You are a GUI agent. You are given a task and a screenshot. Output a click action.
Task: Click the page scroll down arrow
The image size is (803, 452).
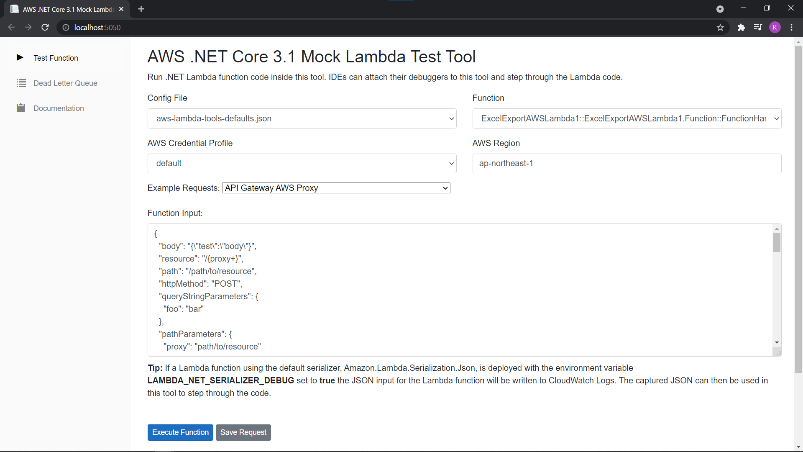pos(798,447)
